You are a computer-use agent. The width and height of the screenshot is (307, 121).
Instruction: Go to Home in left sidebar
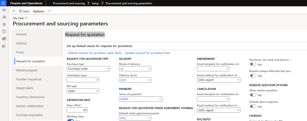4,17
